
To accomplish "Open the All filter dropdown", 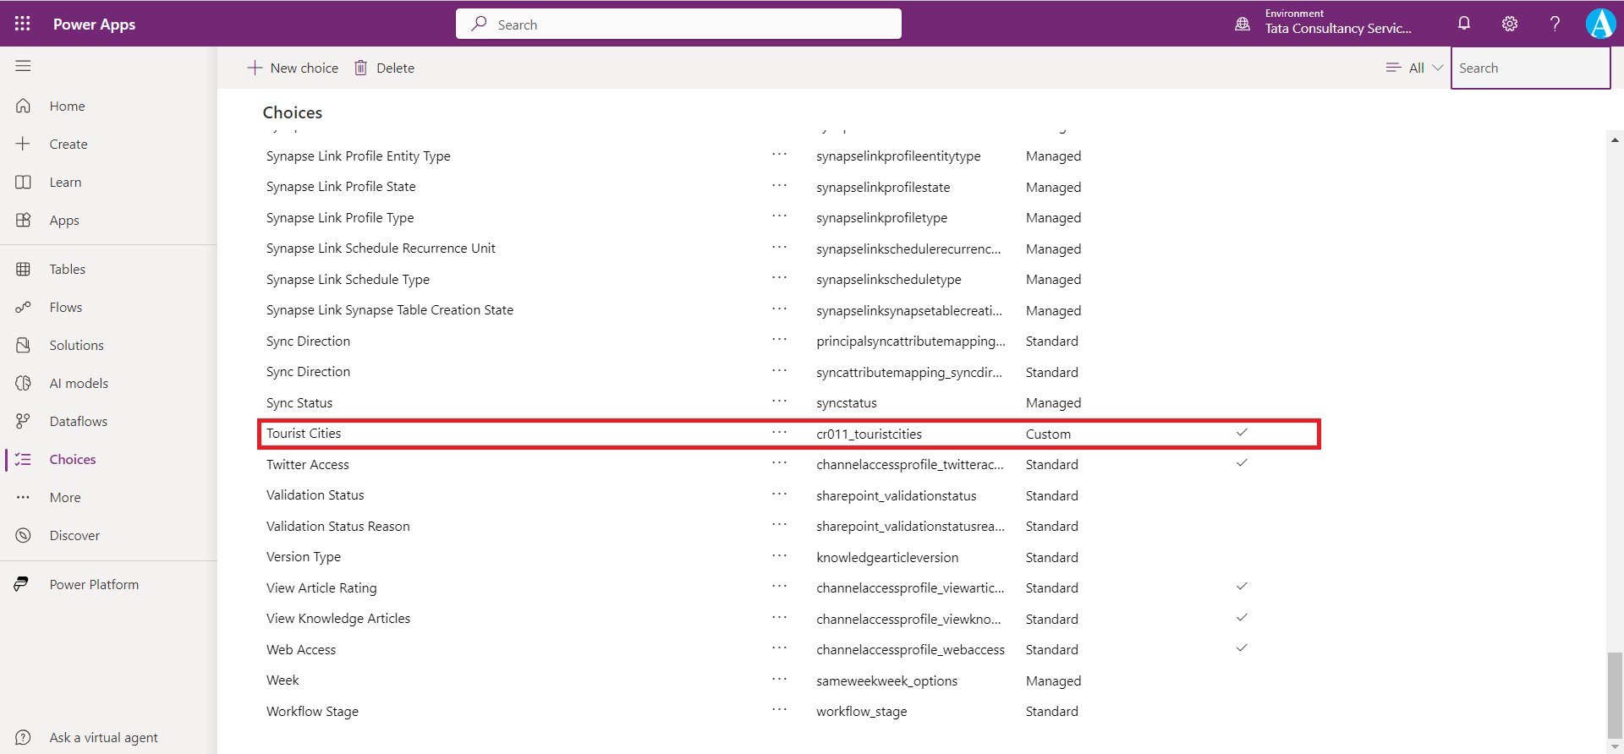I will (1415, 68).
